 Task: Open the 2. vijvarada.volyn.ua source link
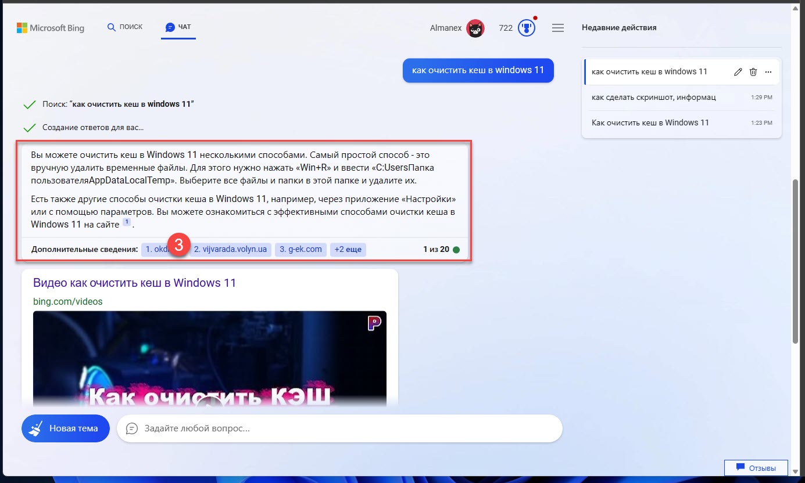pos(230,250)
